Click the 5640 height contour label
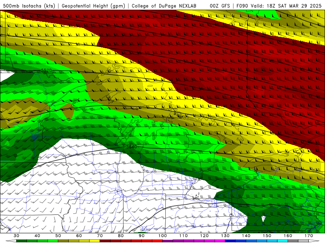 point(132,147)
